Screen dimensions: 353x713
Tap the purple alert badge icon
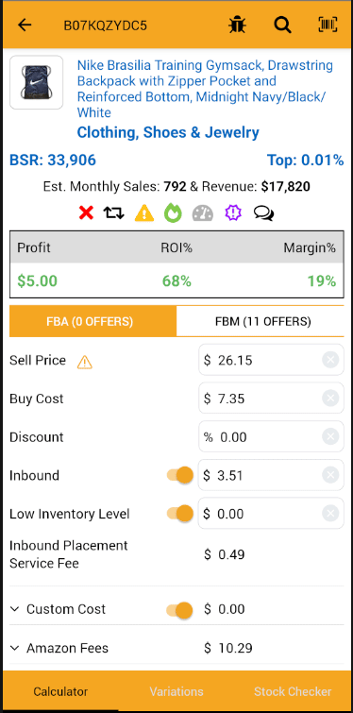coord(233,212)
